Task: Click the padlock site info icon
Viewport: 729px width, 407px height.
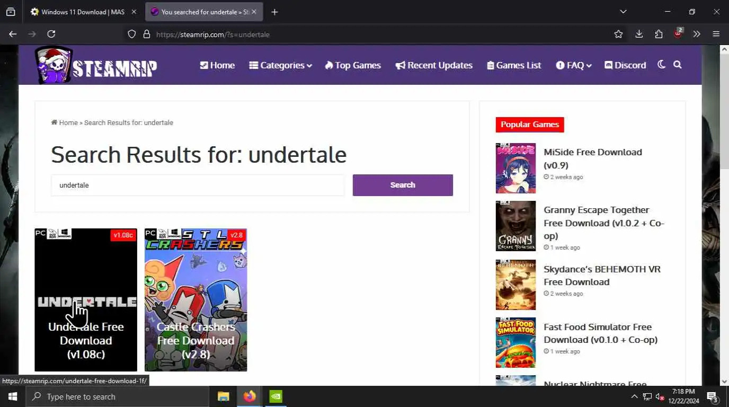Action: click(147, 34)
